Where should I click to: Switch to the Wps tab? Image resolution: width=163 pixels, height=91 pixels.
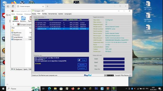click(x=39, y=14)
